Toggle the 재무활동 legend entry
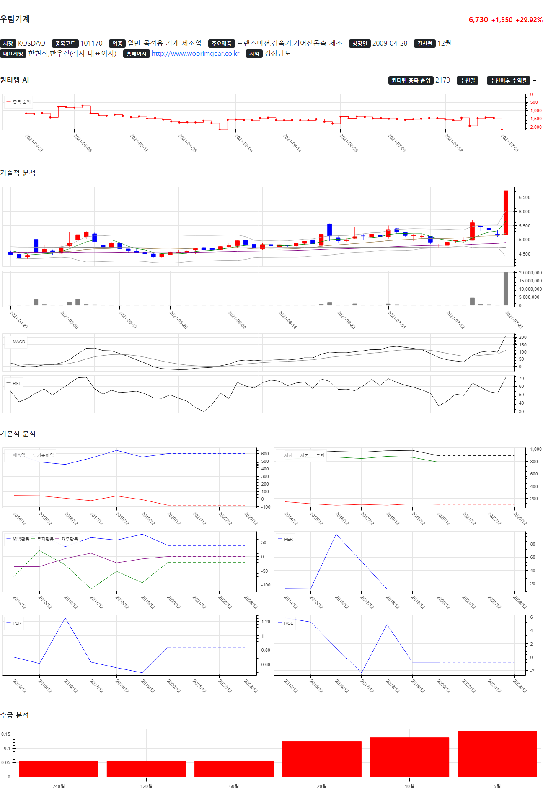The height and width of the screenshot is (793, 543). [x=67, y=539]
